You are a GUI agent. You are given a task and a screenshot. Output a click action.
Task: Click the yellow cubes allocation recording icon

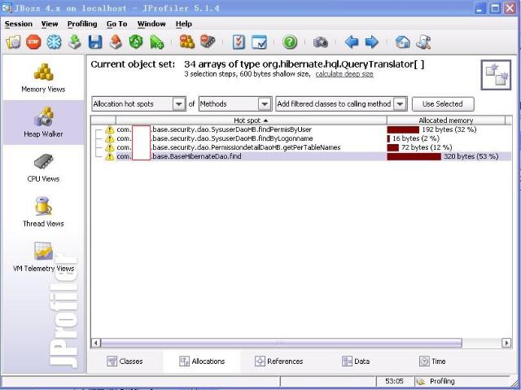pyautogui.click(x=187, y=42)
